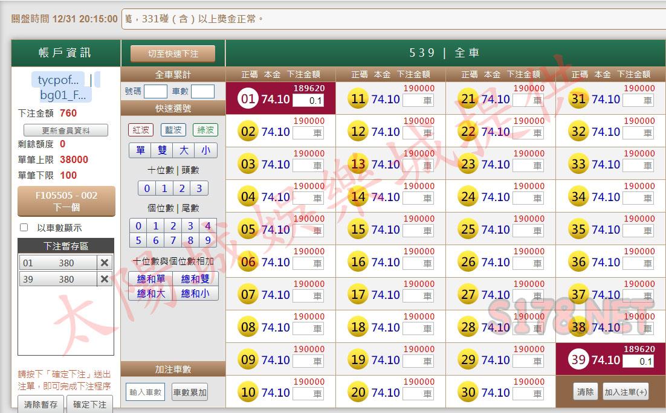This screenshot has width=666, height=413.
Task: Click number ball 04
Action: (x=248, y=196)
